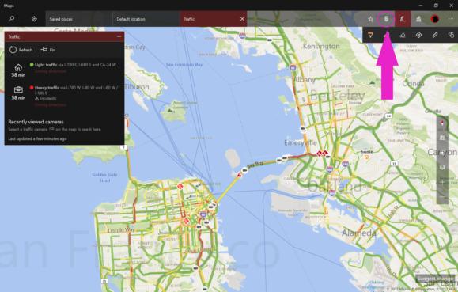Click the Refresh button in Traffic panel
The height and width of the screenshot is (292, 458).
click(x=21, y=50)
